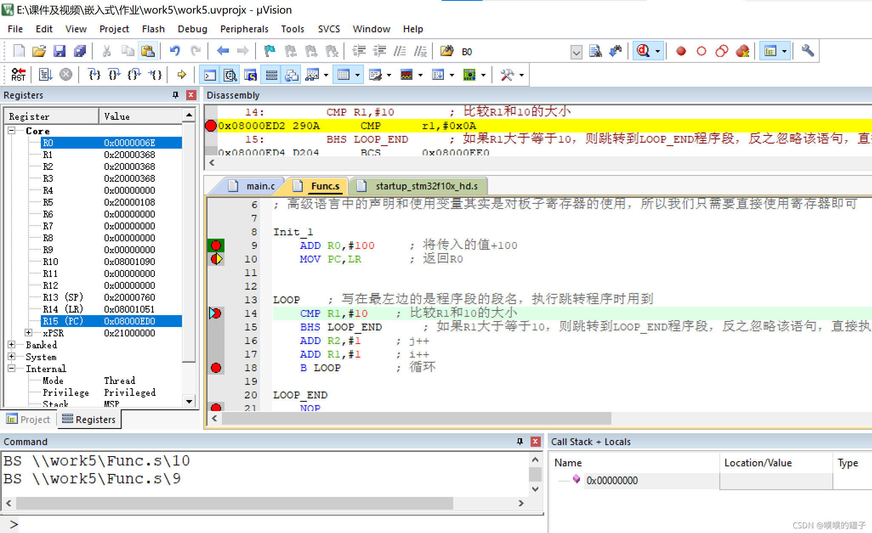Click the Step Over debug icon

[114, 75]
